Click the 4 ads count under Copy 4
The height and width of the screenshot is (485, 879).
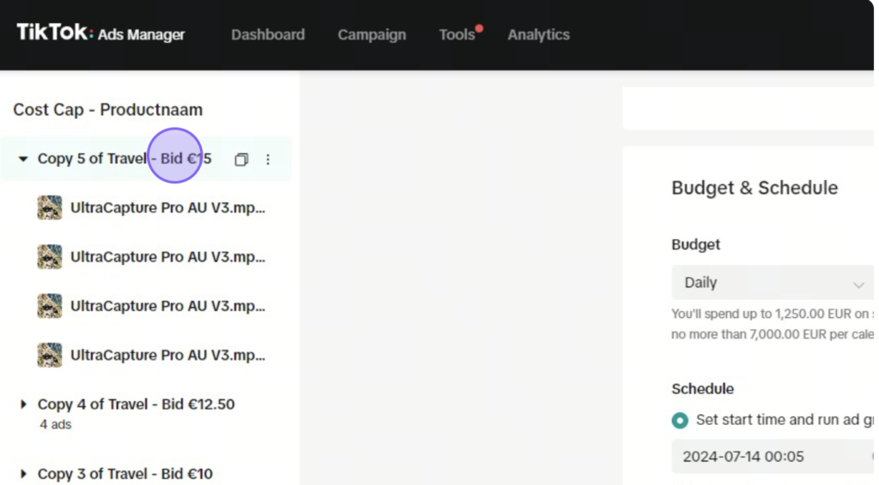tap(56, 424)
